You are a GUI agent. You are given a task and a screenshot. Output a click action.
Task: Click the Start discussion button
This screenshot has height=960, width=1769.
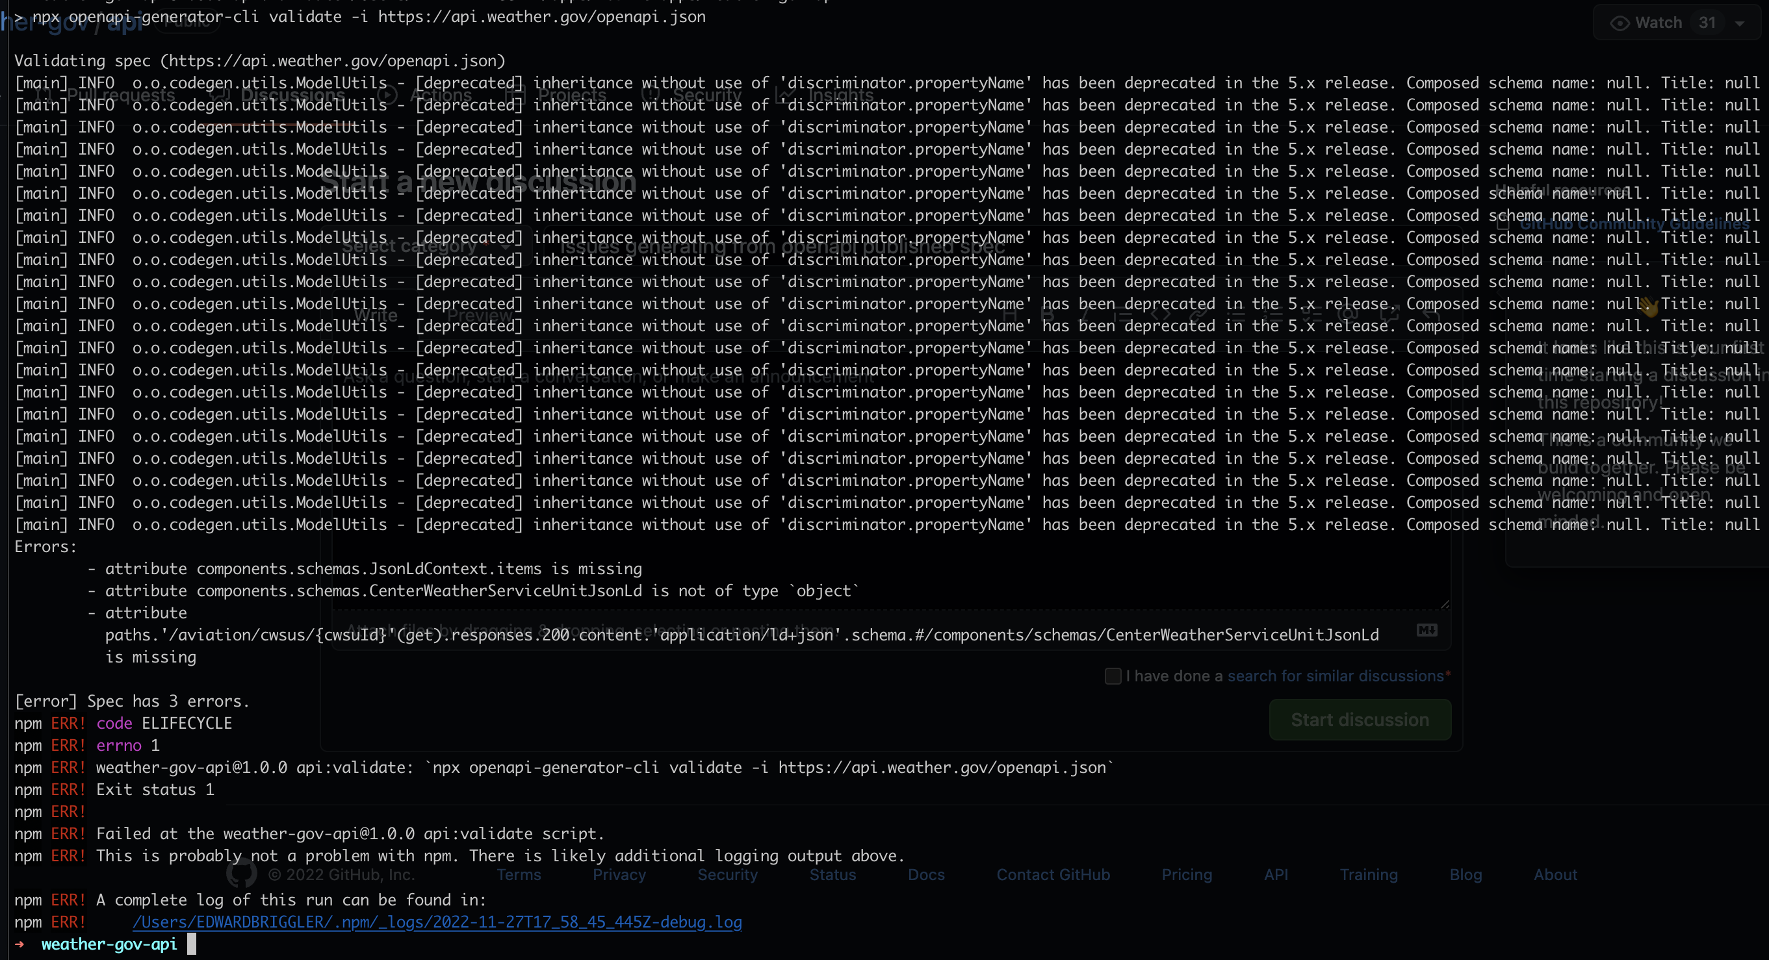[1360, 720]
